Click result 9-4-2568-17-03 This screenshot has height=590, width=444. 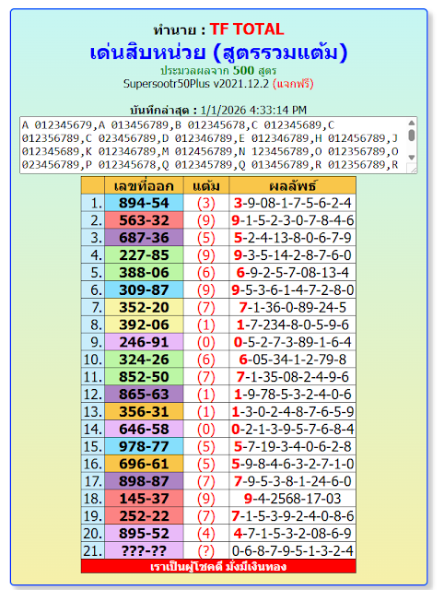[x=293, y=499]
